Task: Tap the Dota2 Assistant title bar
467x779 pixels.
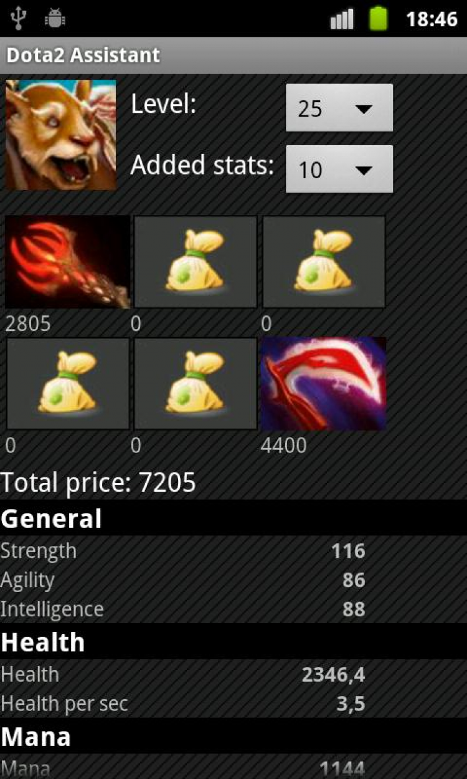Action: coord(233,55)
